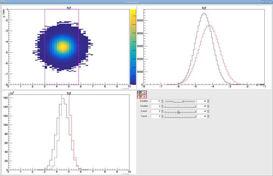
Task: Select the Y zoom lower value field
Action: [155, 117]
